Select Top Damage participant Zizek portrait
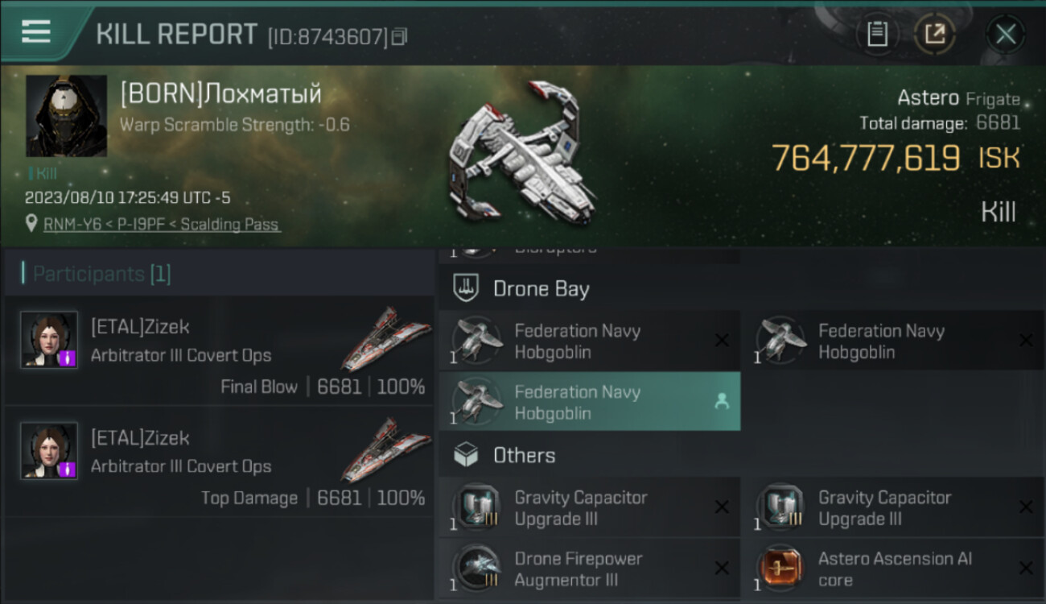Image resolution: width=1046 pixels, height=604 pixels. coord(49,451)
